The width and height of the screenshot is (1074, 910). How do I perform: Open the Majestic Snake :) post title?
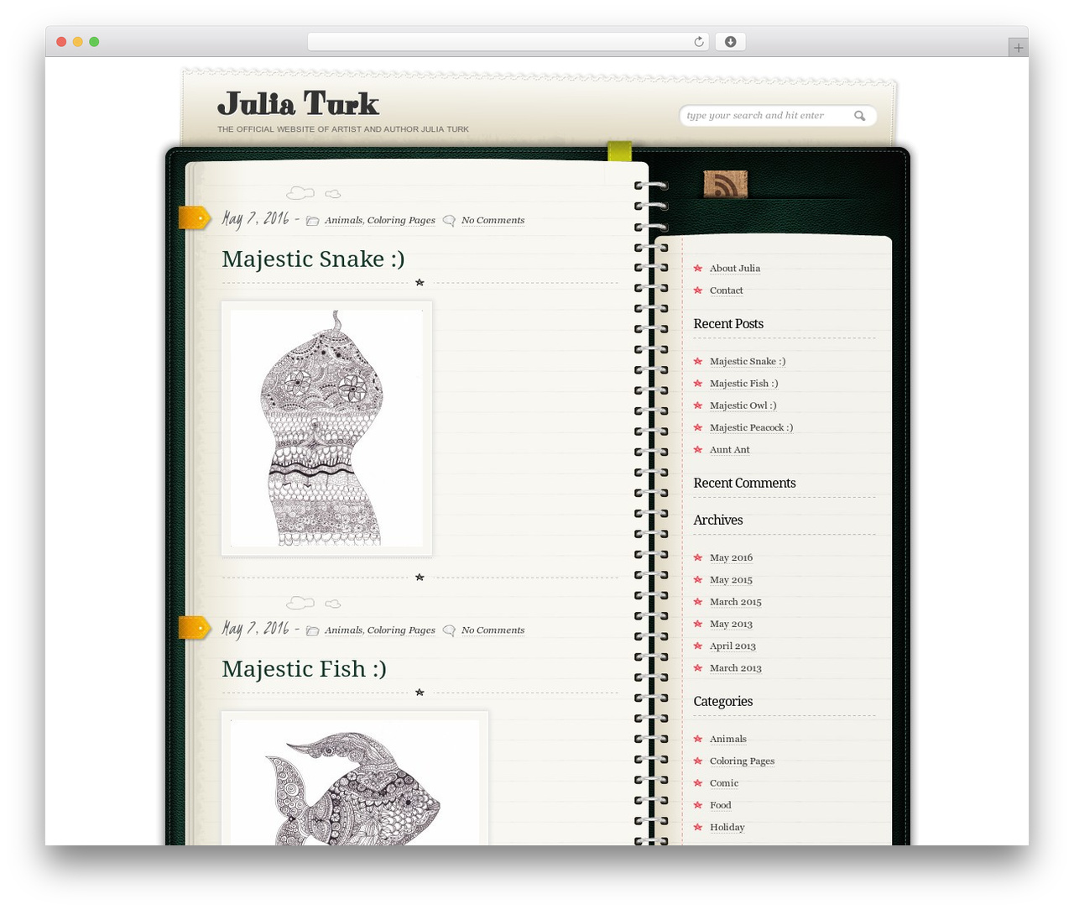(x=313, y=259)
